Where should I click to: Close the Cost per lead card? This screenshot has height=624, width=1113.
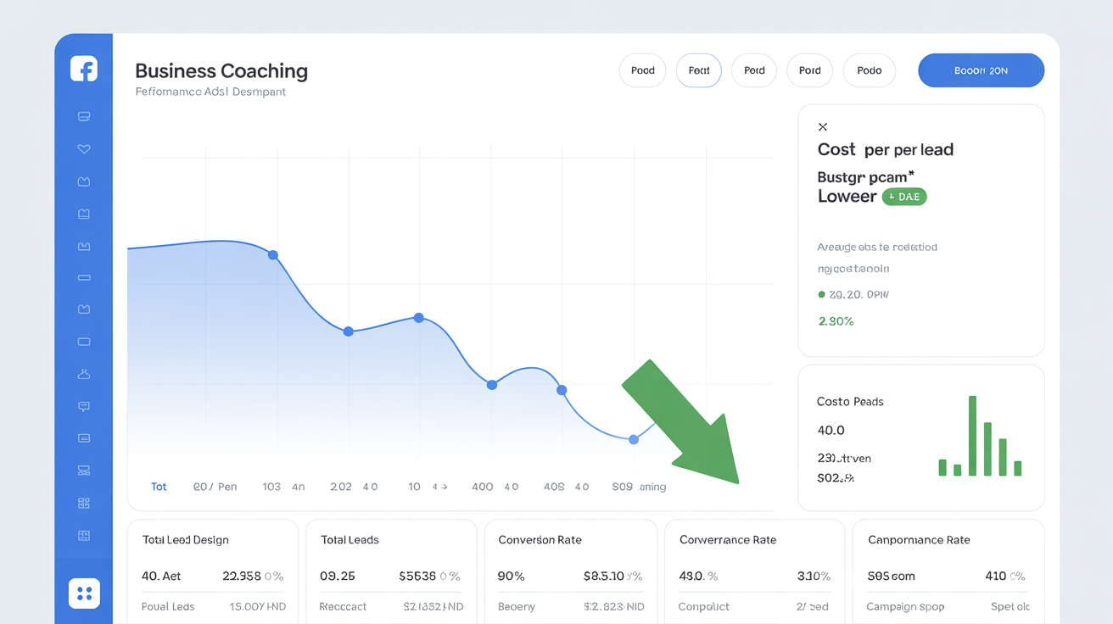point(822,125)
